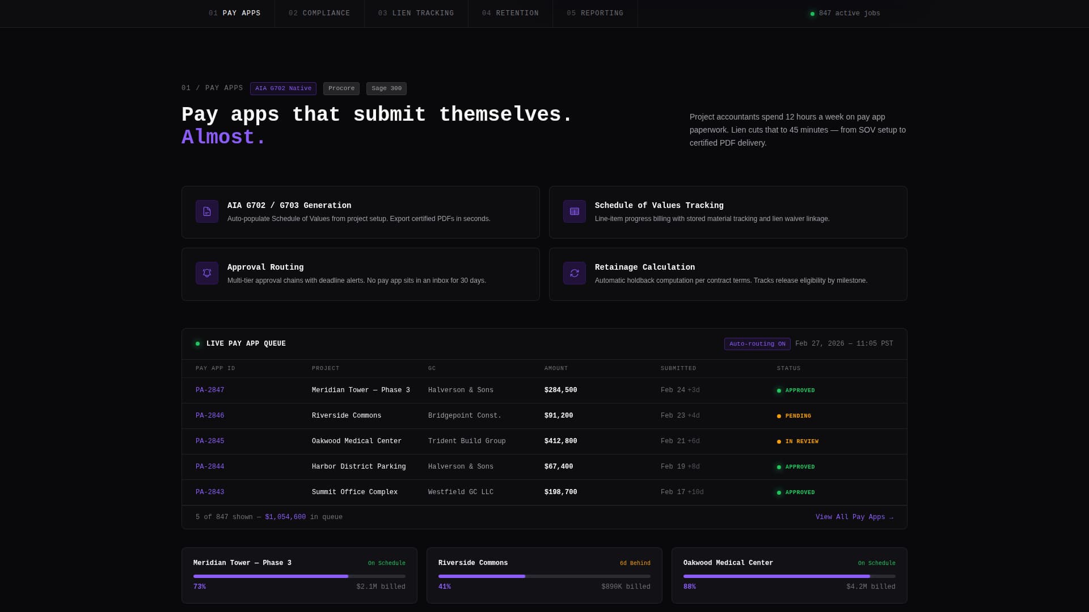
Task: Click the SUBMITTED column header
Action: [x=678, y=368]
